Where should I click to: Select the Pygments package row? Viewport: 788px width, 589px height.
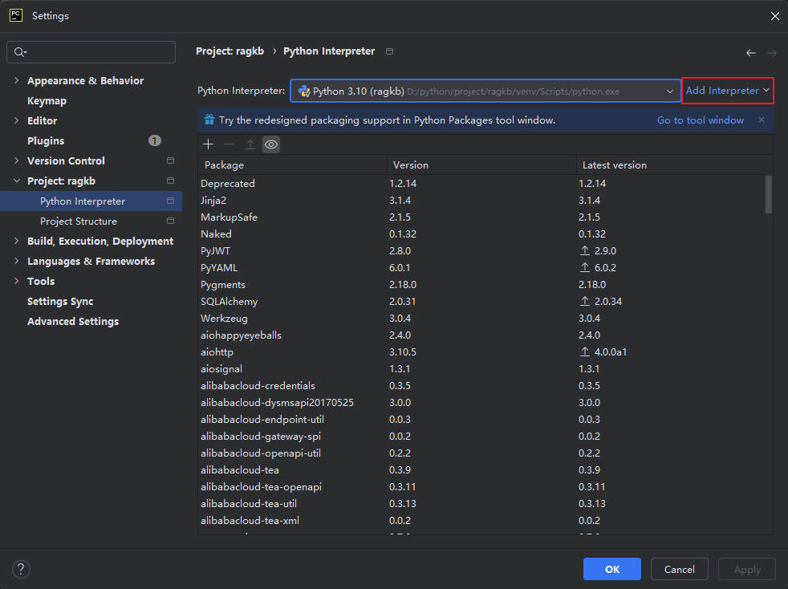coord(481,284)
